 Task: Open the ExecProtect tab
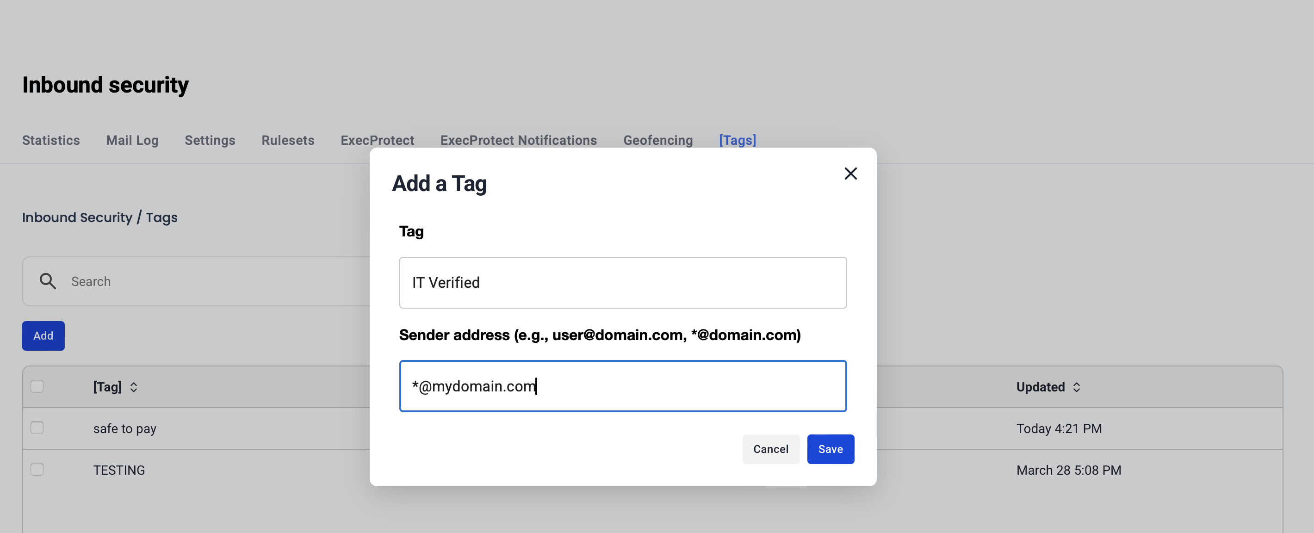(377, 140)
